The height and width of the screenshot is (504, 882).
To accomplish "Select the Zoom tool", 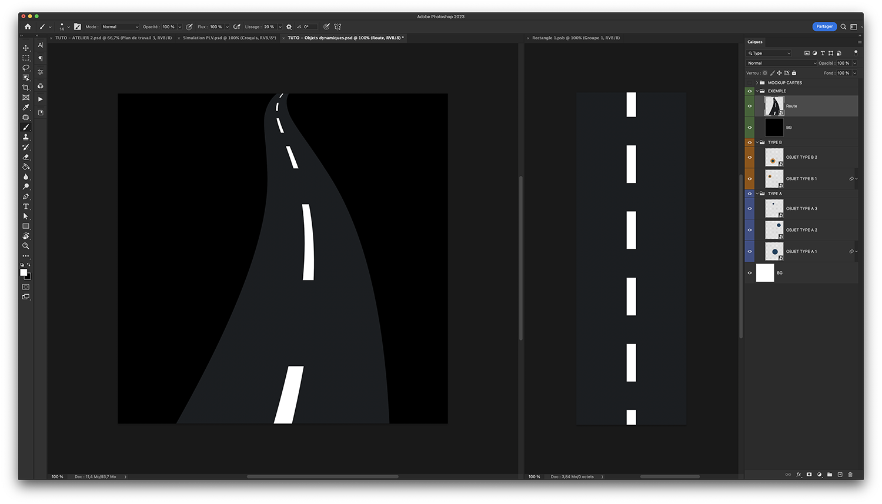I will tap(26, 246).
